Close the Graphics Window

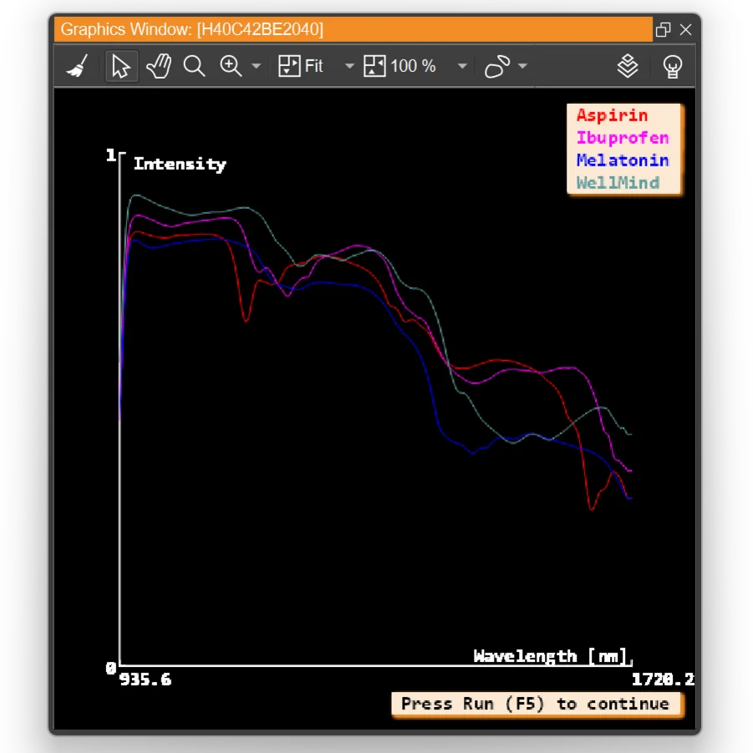pos(686,30)
